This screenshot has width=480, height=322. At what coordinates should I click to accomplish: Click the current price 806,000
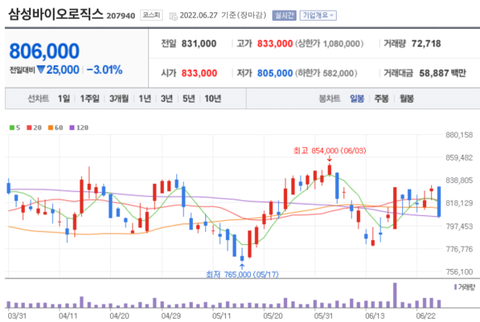pos(45,50)
